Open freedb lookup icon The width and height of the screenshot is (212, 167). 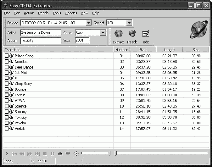coord(132,34)
